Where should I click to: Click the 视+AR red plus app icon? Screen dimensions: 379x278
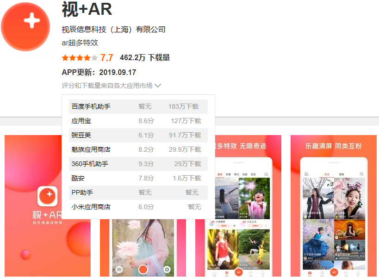tap(25, 26)
